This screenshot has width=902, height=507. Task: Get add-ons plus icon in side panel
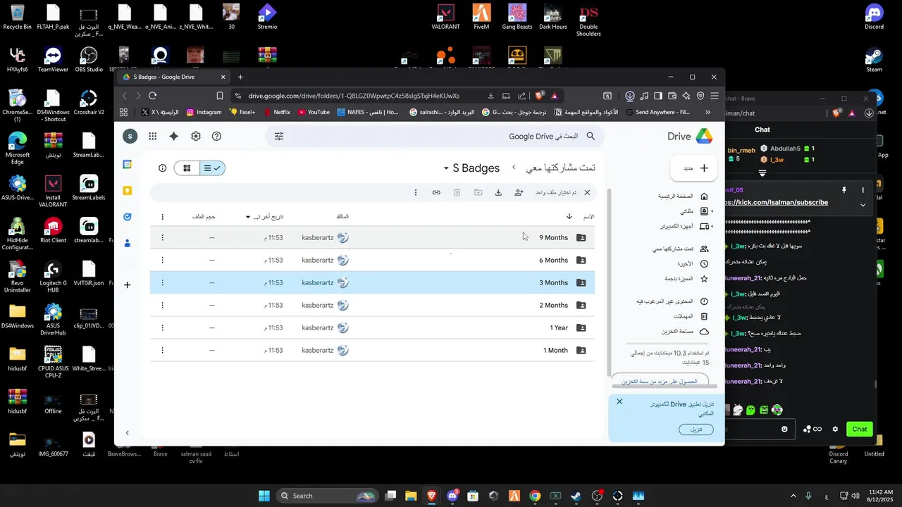pyautogui.click(x=128, y=284)
